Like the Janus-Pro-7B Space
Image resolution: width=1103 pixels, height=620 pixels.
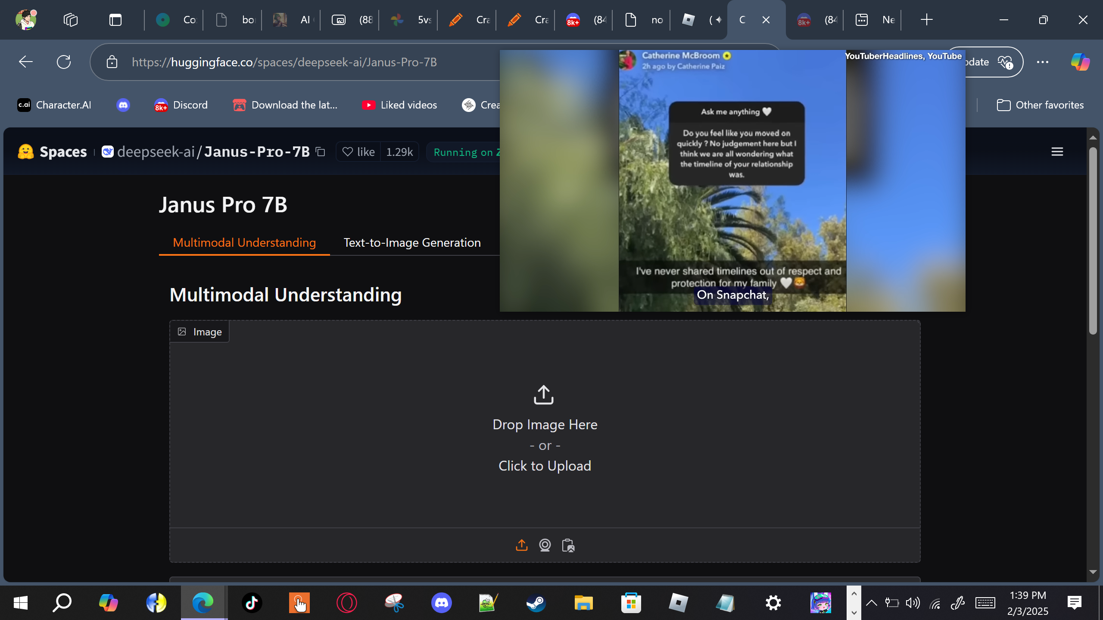click(x=358, y=152)
